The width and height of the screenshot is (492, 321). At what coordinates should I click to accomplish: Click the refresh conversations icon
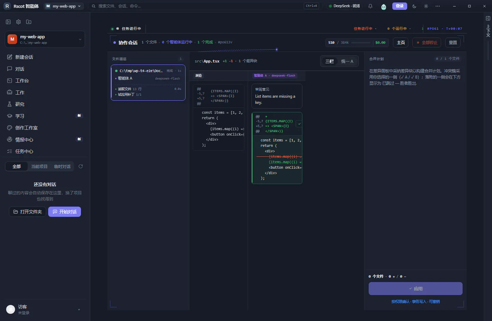81,166
